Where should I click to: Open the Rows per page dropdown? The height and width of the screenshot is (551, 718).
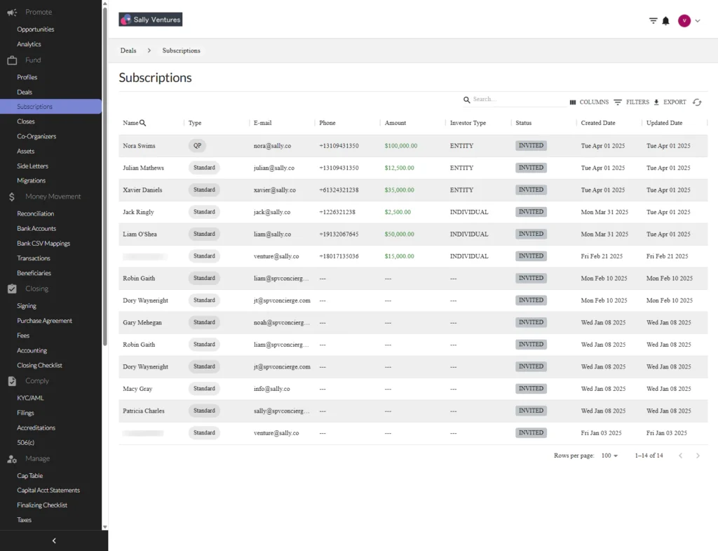(609, 456)
